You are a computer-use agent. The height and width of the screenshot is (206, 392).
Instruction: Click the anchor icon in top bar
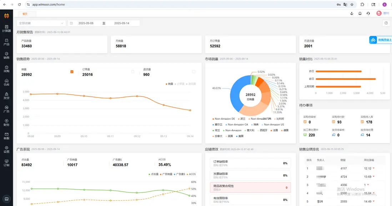[x=352, y=14]
